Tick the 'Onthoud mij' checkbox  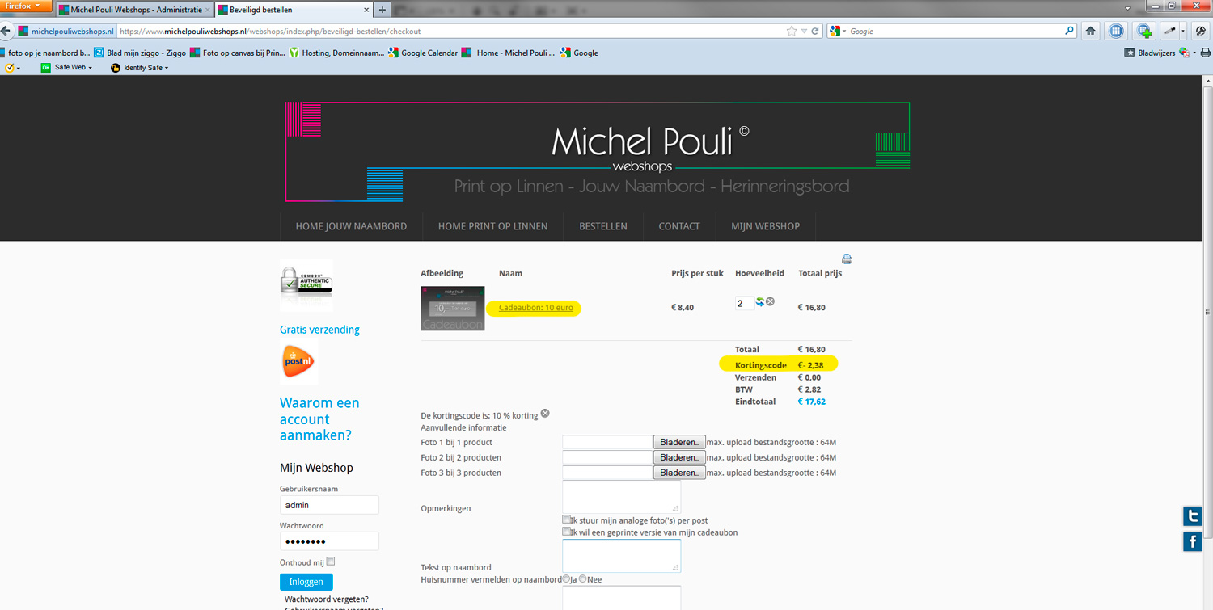(331, 562)
